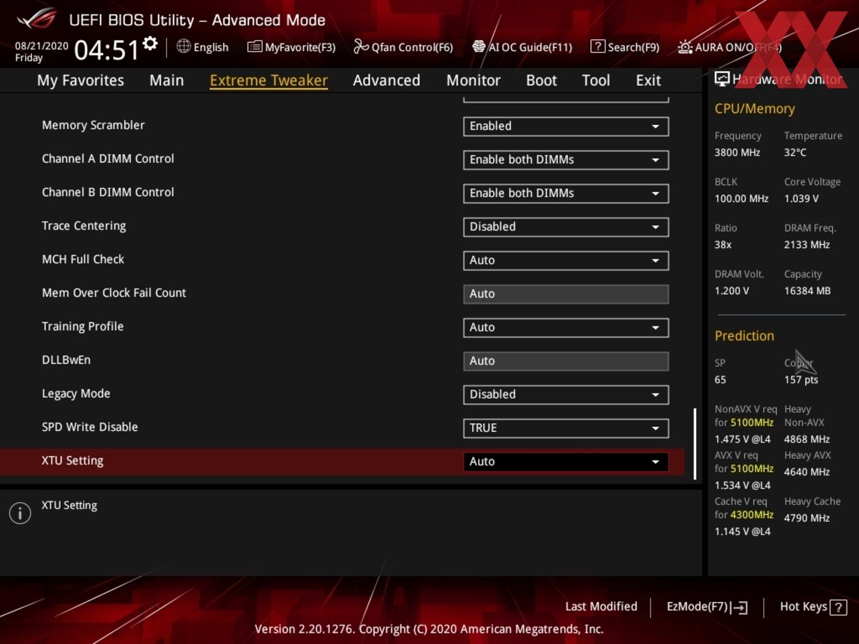
Task: Select the SPD Write Disable label
Action: [90, 427]
